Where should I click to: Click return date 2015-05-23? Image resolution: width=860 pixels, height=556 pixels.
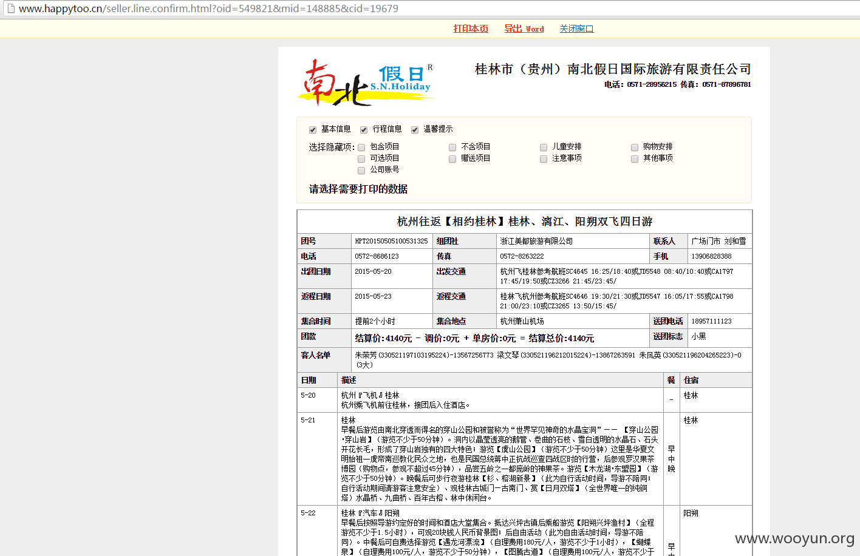373,296
